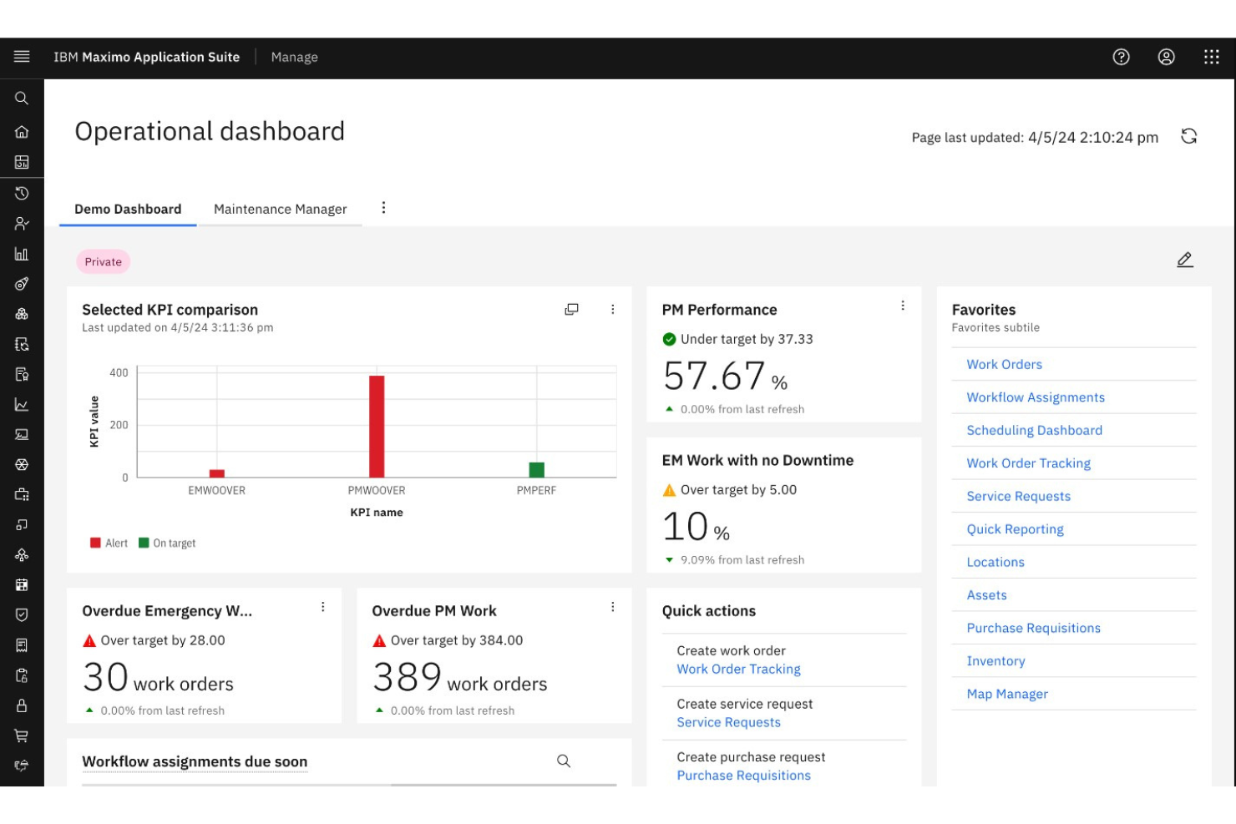Image resolution: width=1236 pixels, height=824 pixels.
Task: Open the hamburger navigation menu
Action: [22, 57]
